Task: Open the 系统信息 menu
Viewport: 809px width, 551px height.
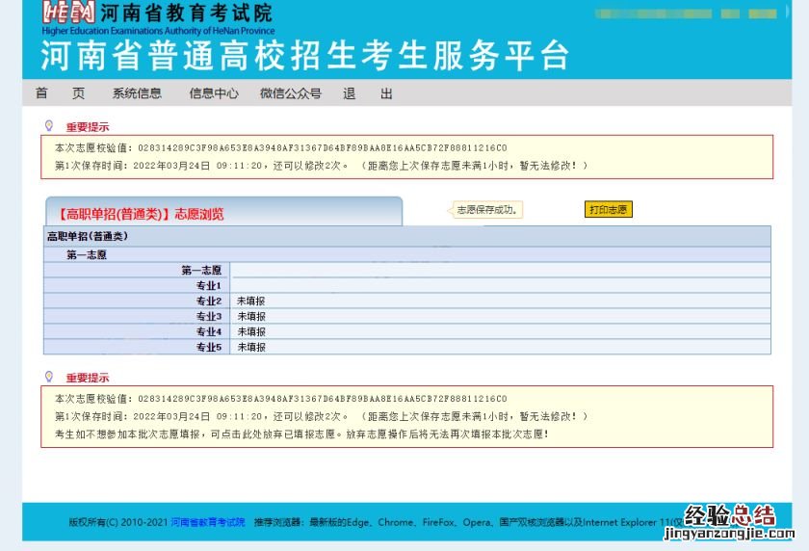Action: click(x=137, y=93)
